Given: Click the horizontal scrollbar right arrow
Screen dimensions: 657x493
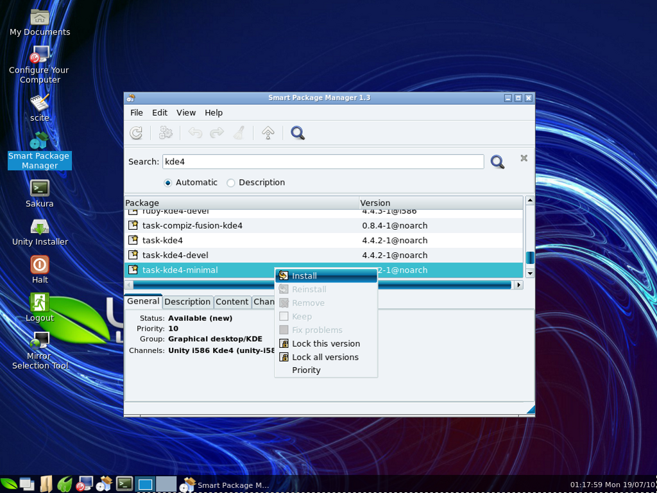Looking at the screenshot, I should [519, 284].
